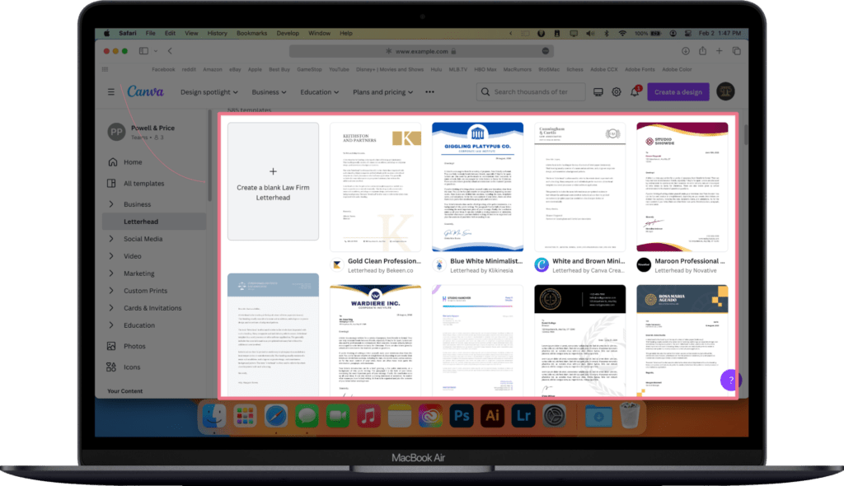Open the Bookmarks menu
Screen dimensions: 844x486
pyautogui.click(x=251, y=33)
